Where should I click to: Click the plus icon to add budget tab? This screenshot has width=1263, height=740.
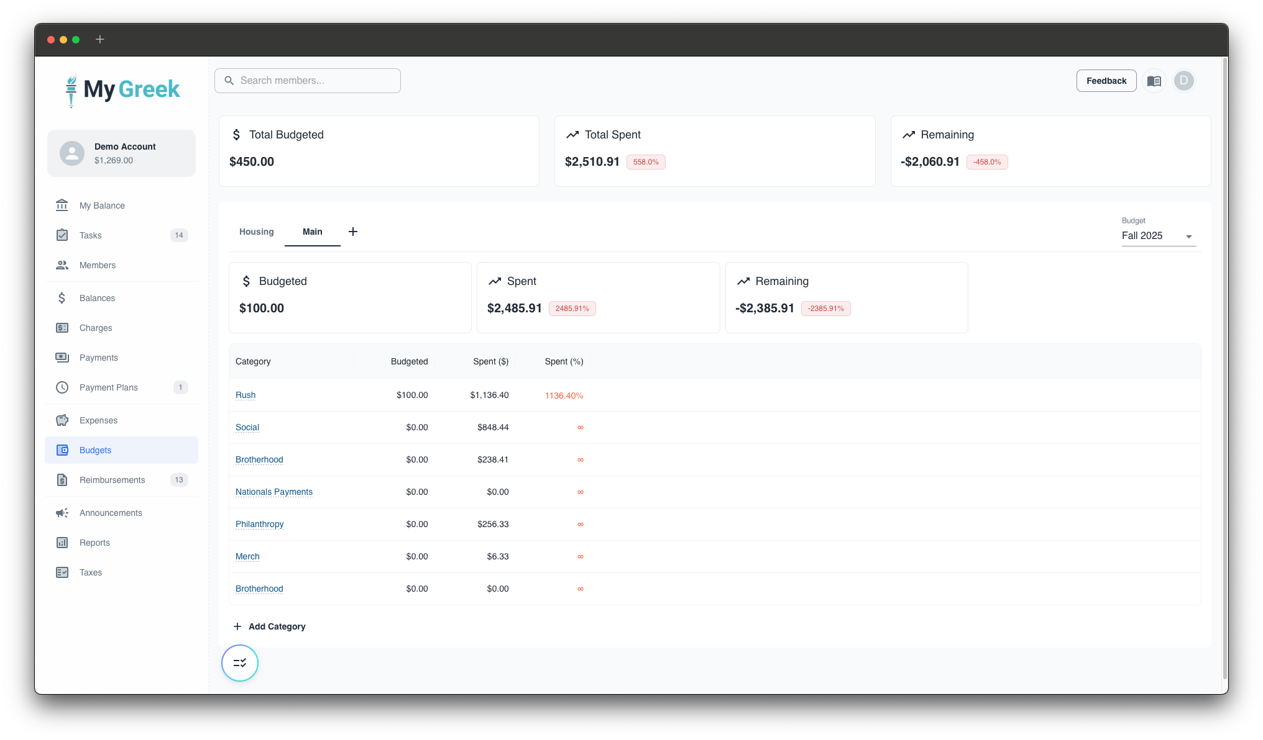pos(353,232)
